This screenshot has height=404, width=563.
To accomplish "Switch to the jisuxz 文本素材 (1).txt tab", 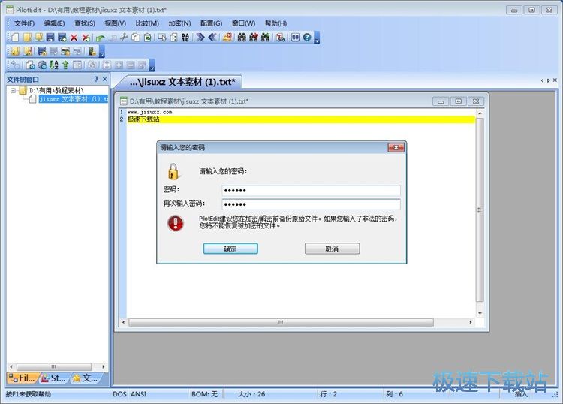I will [183, 82].
